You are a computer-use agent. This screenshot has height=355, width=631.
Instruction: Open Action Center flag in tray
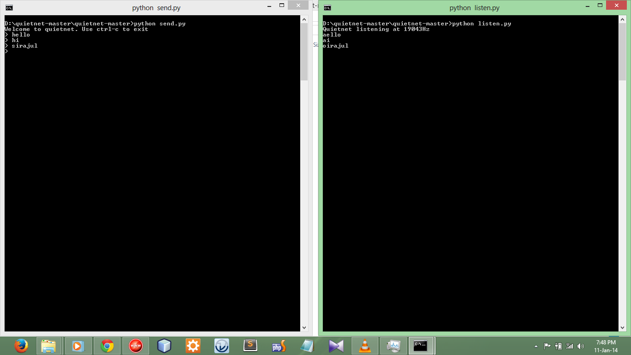pos(547,346)
